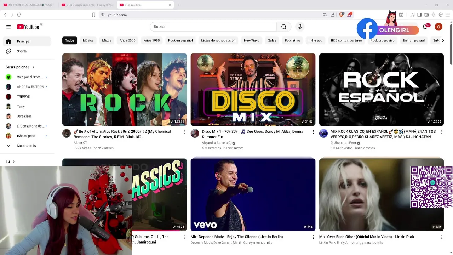
Task: Select the Listas de reproducción chip
Action: pos(218,40)
